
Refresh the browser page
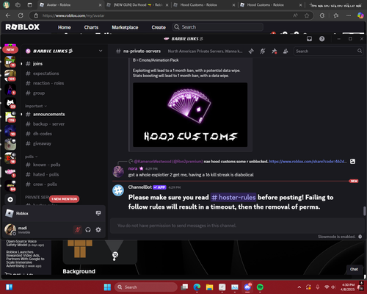tap(21, 15)
